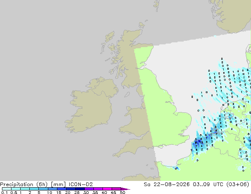Image resolution: width=251 pixels, height=194 pixels.
Task: Click the date '22-08-2026' in the footer
Action: [x=171, y=184]
